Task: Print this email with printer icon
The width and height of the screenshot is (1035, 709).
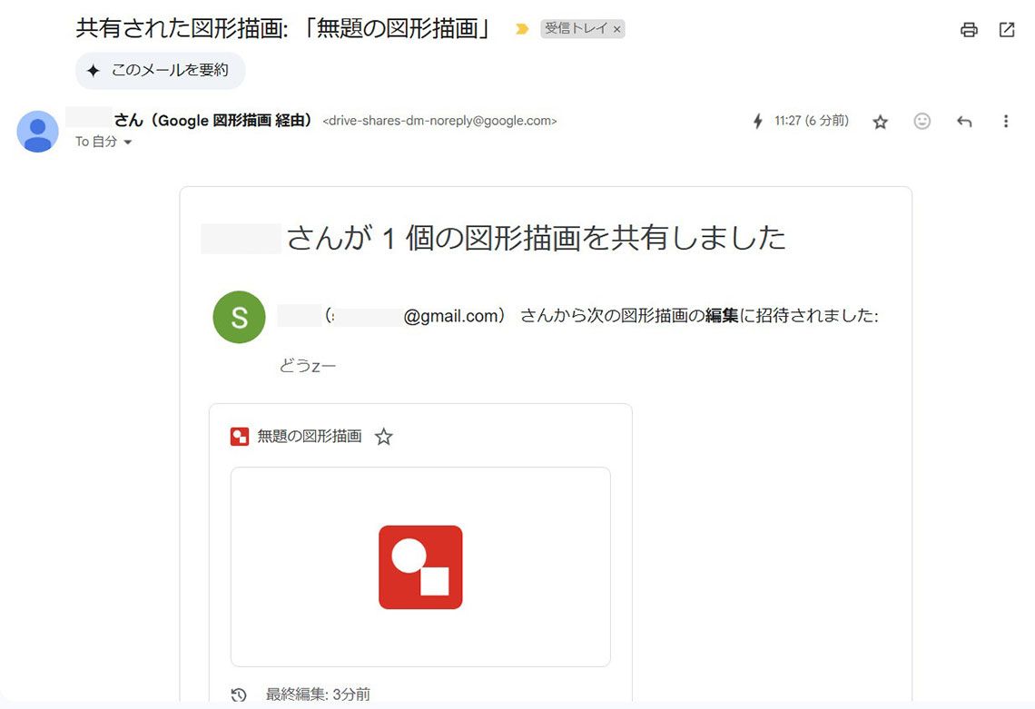Action: [969, 30]
